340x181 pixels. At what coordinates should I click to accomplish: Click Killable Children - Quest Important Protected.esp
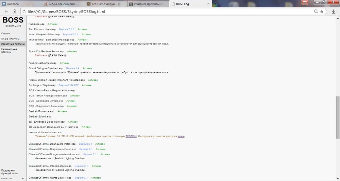pos(56,80)
